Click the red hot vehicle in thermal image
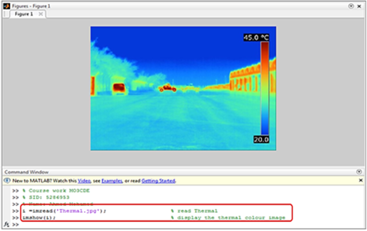 (119, 88)
